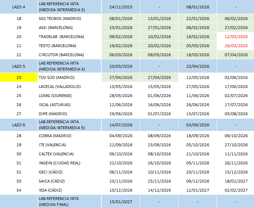Viewport: 254px width, 208px height.
Task: Select date 13/01/2026 in SGS TECNOS row
Action: 159,18
